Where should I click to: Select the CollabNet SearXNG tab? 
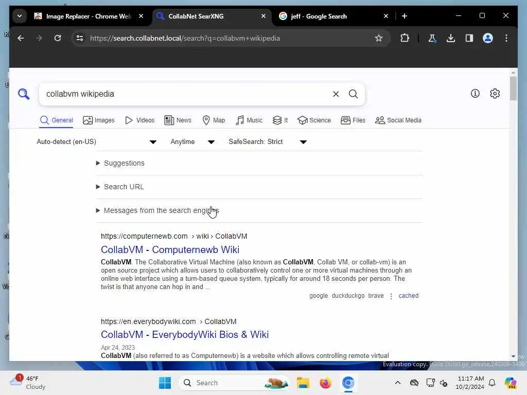click(x=196, y=16)
